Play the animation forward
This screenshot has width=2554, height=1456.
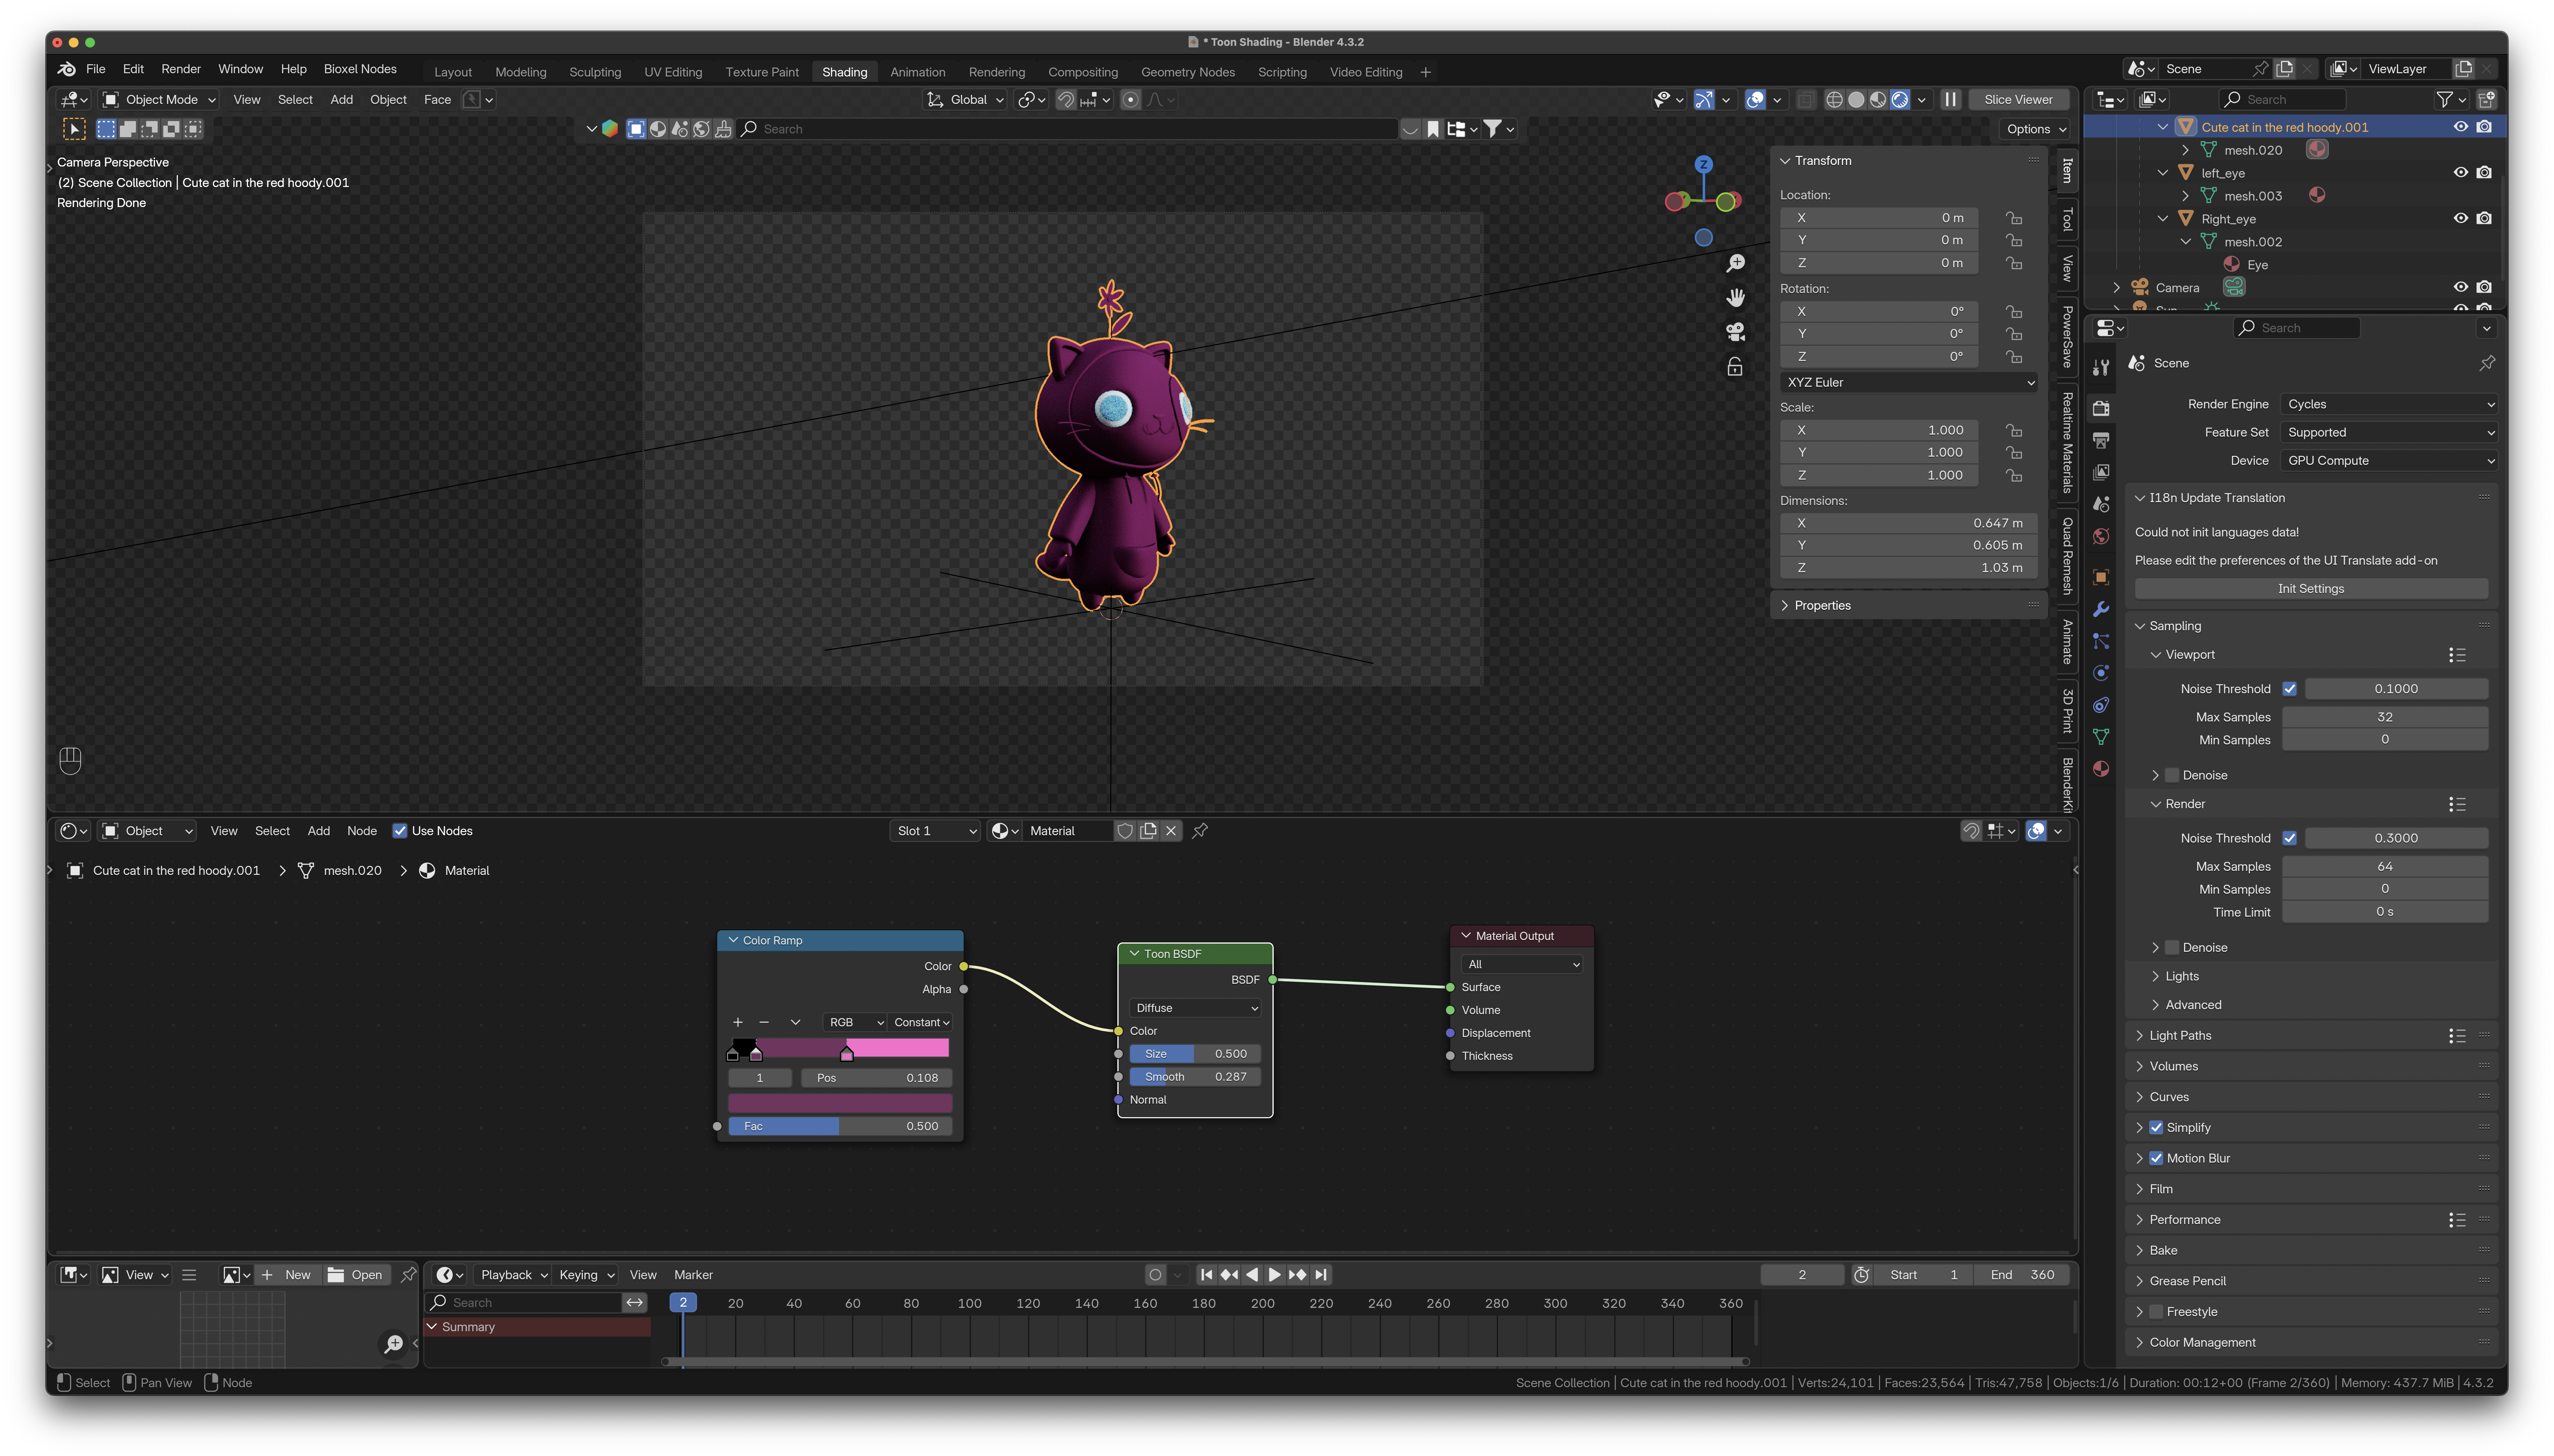pos(1274,1275)
